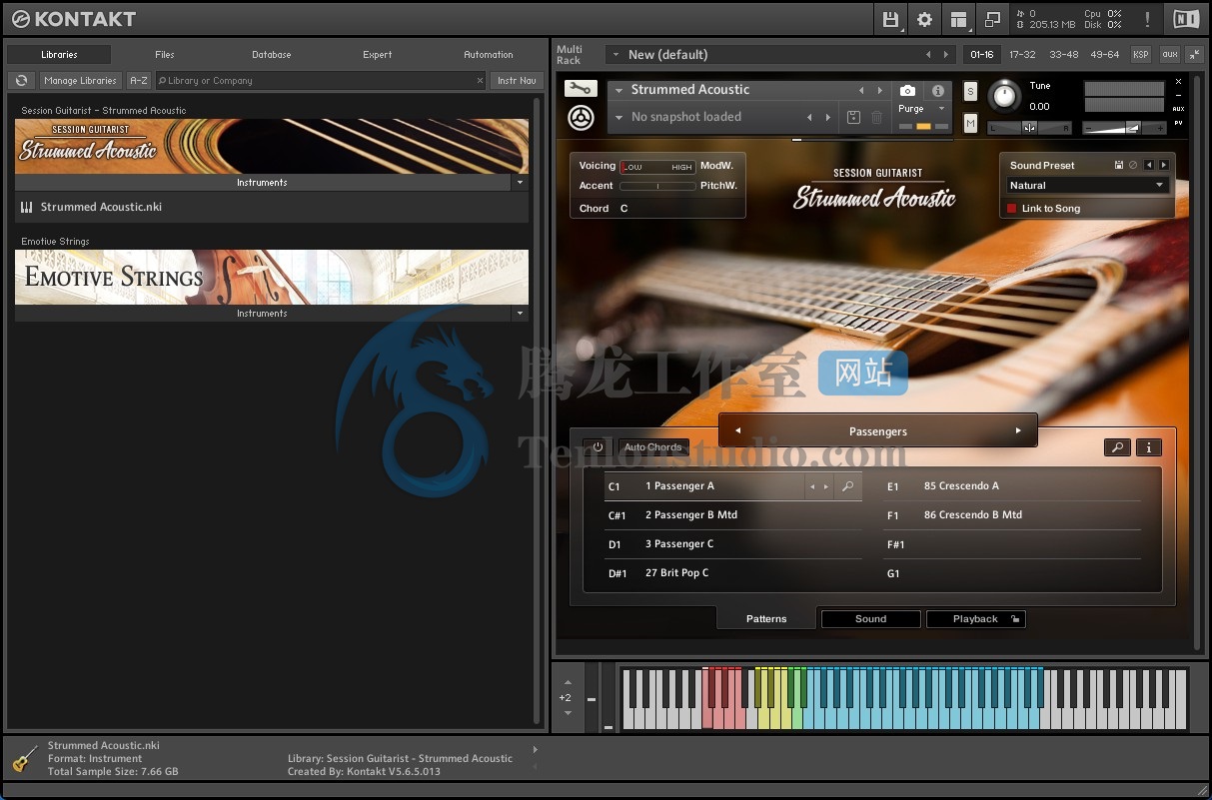Switch to the Database tab
Viewport: 1212px width, 800px height.
272,55
